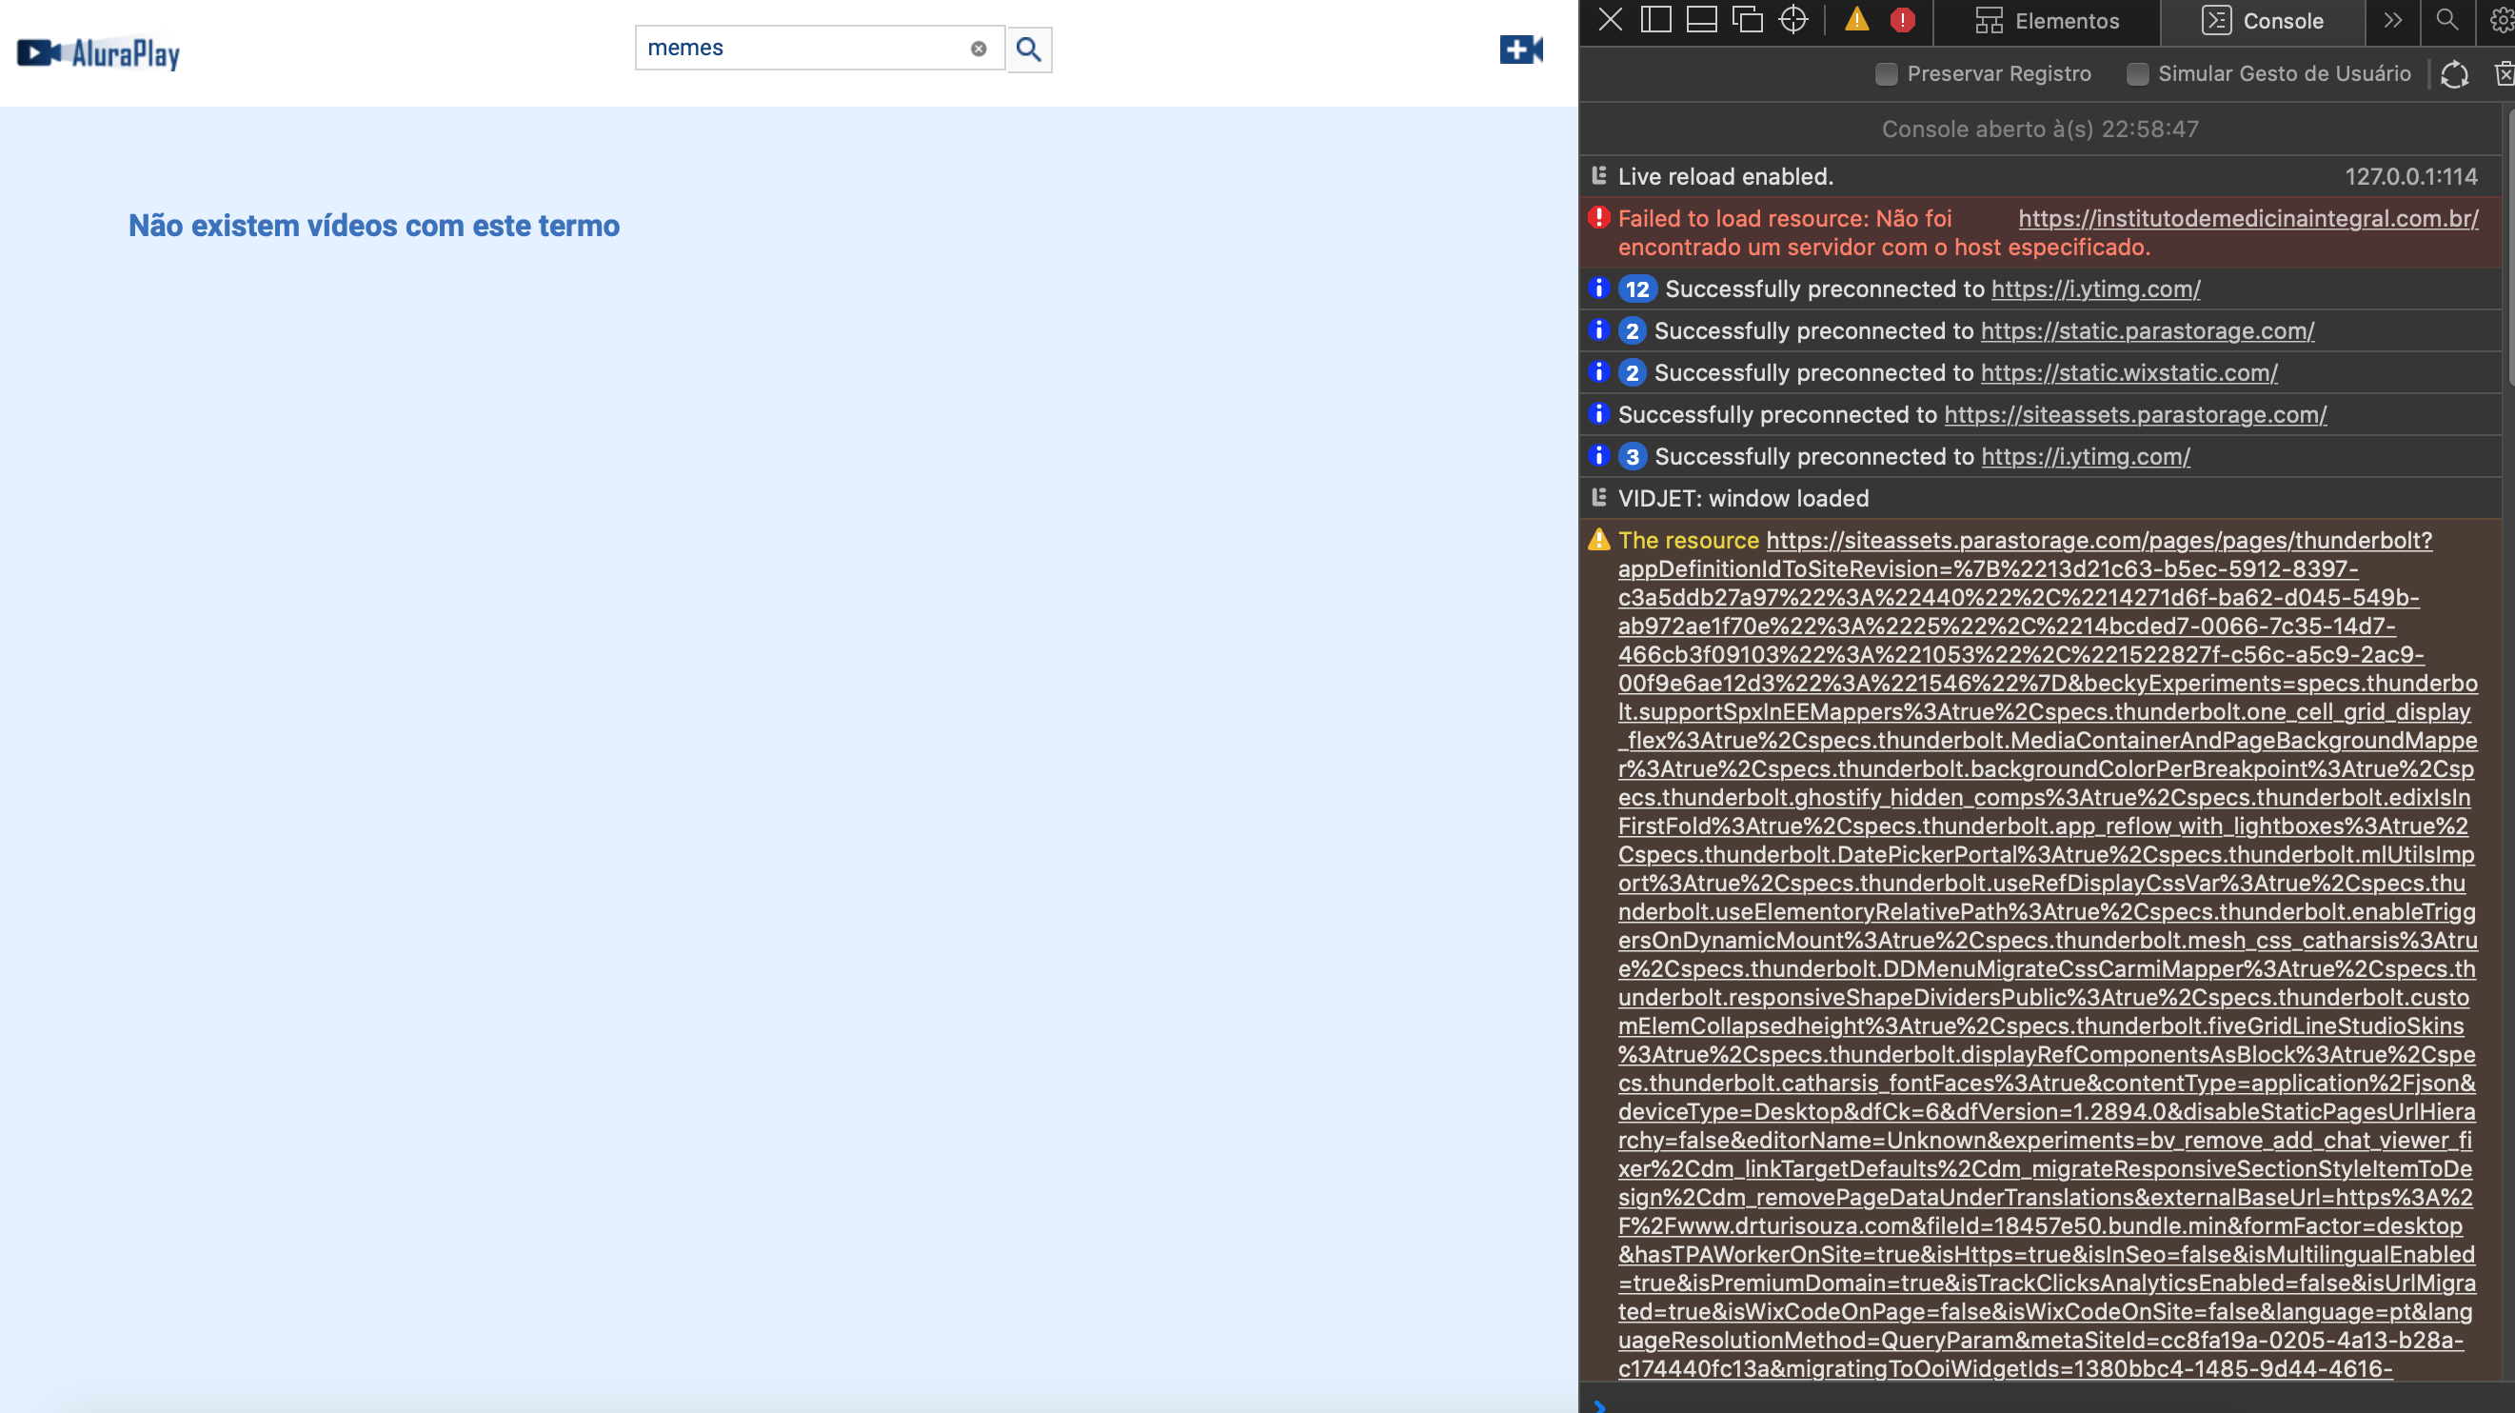Activate element selection crosshair tool

coord(1793,20)
